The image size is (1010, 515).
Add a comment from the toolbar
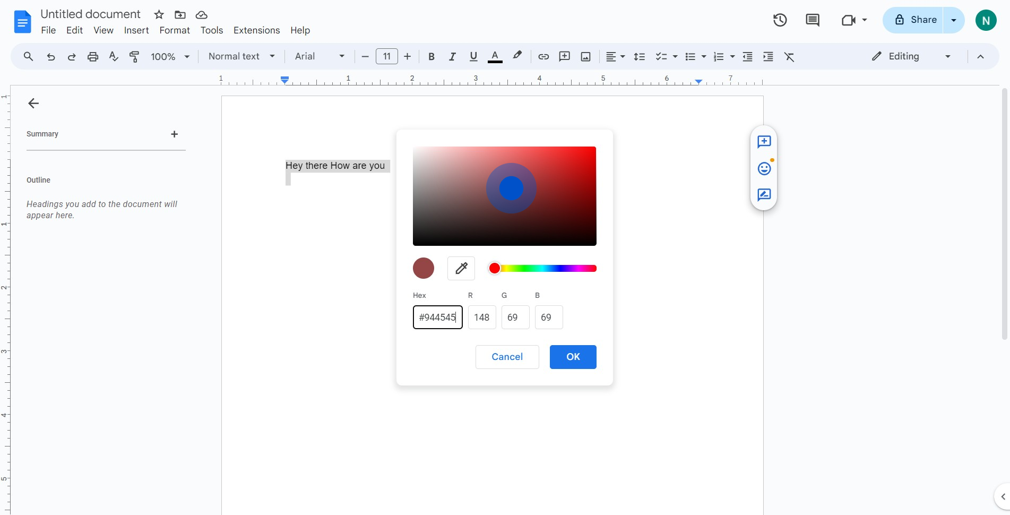[x=565, y=57]
